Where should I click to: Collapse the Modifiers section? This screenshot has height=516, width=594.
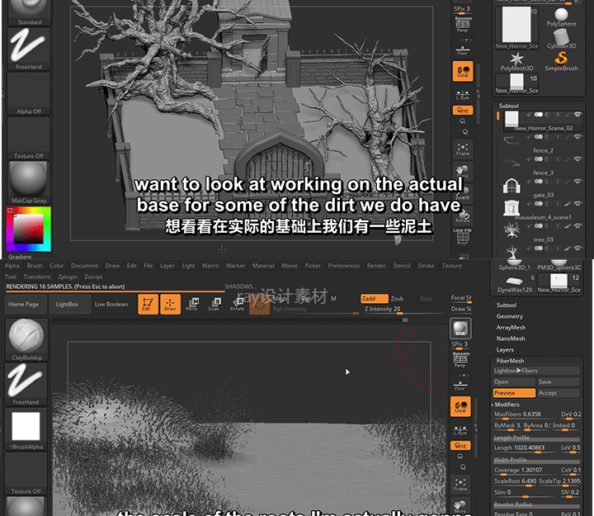(x=507, y=405)
